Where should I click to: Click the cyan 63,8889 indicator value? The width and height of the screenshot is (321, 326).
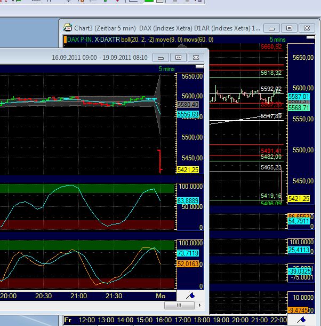point(188,201)
